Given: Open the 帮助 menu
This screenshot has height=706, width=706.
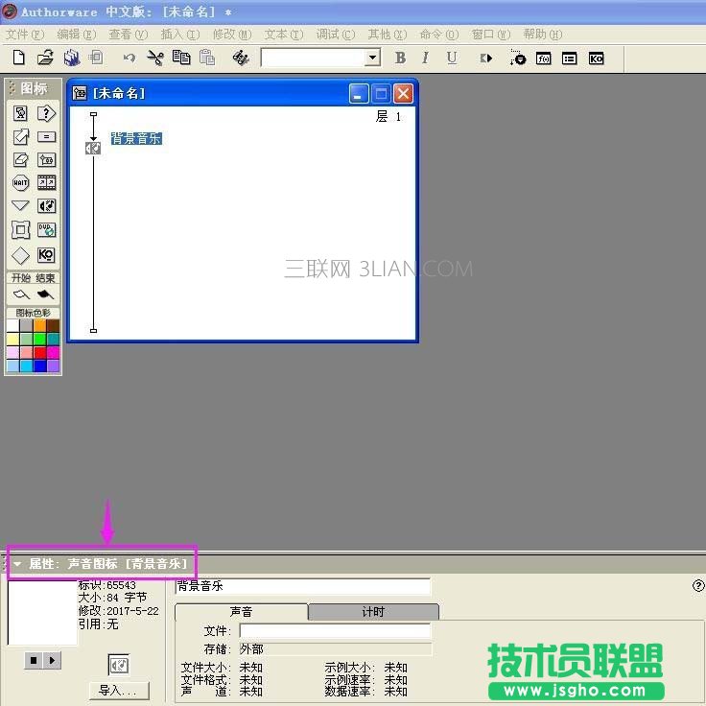Looking at the screenshot, I should coord(543,35).
